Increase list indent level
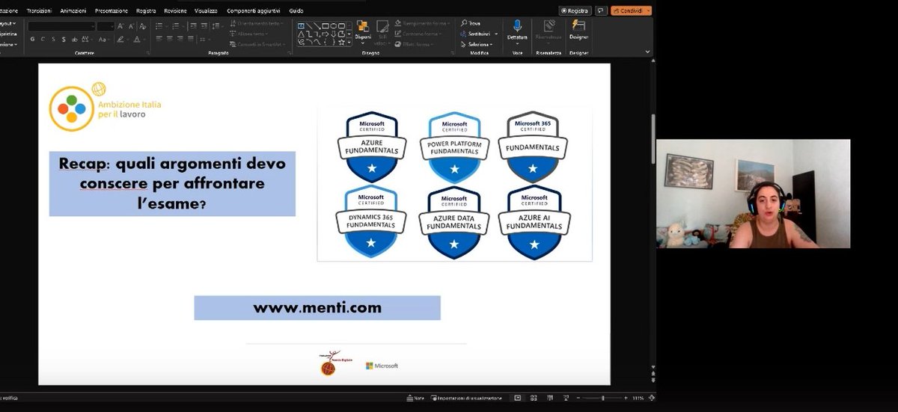This screenshot has width=898, height=412. click(x=204, y=26)
